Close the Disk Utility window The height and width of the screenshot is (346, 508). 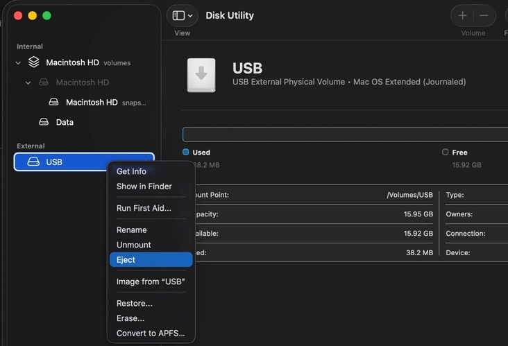tap(18, 15)
